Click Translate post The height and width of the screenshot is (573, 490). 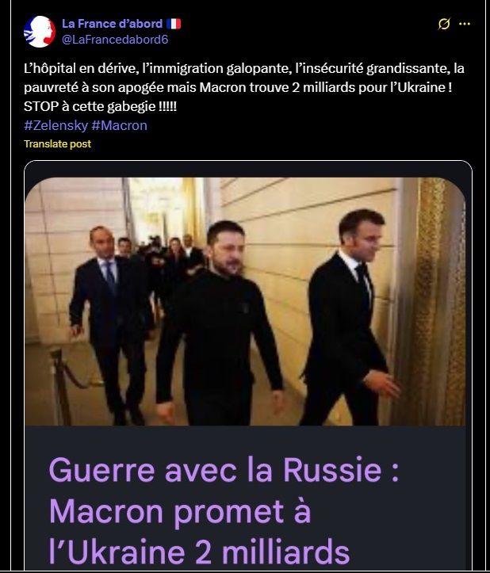(57, 144)
